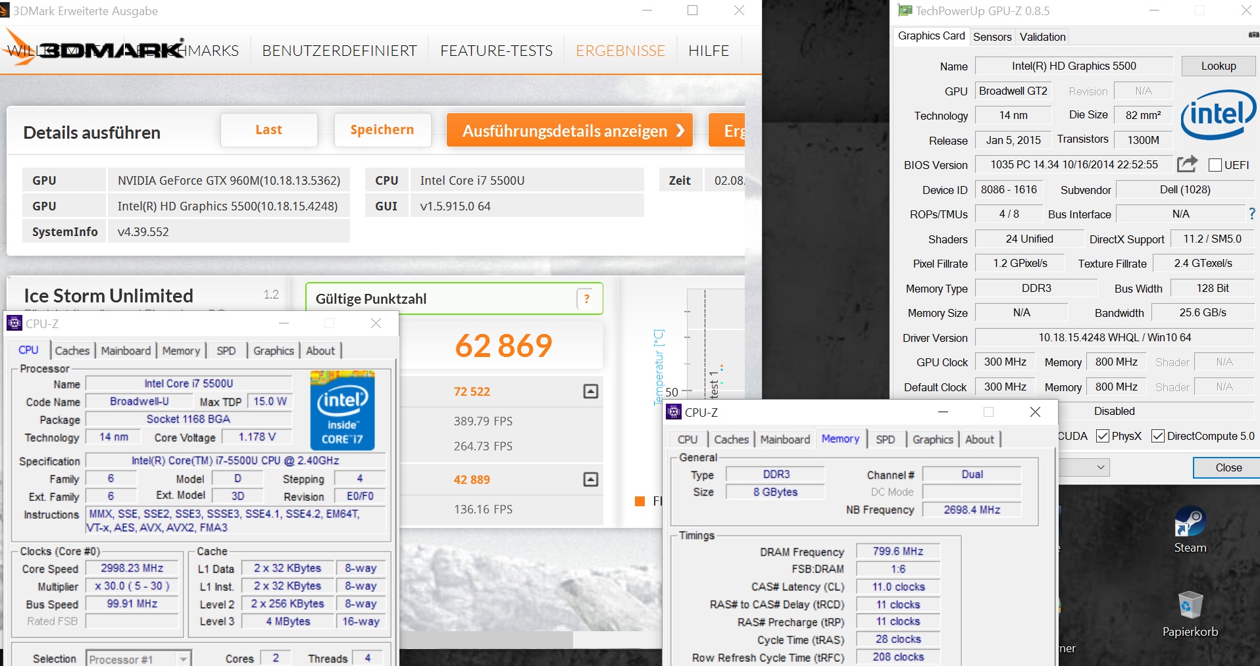Image resolution: width=1260 pixels, height=666 pixels.
Task: Click GPU-Z Name field Intel(R) HD Graphics 5500
Action: tap(1074, 66)
